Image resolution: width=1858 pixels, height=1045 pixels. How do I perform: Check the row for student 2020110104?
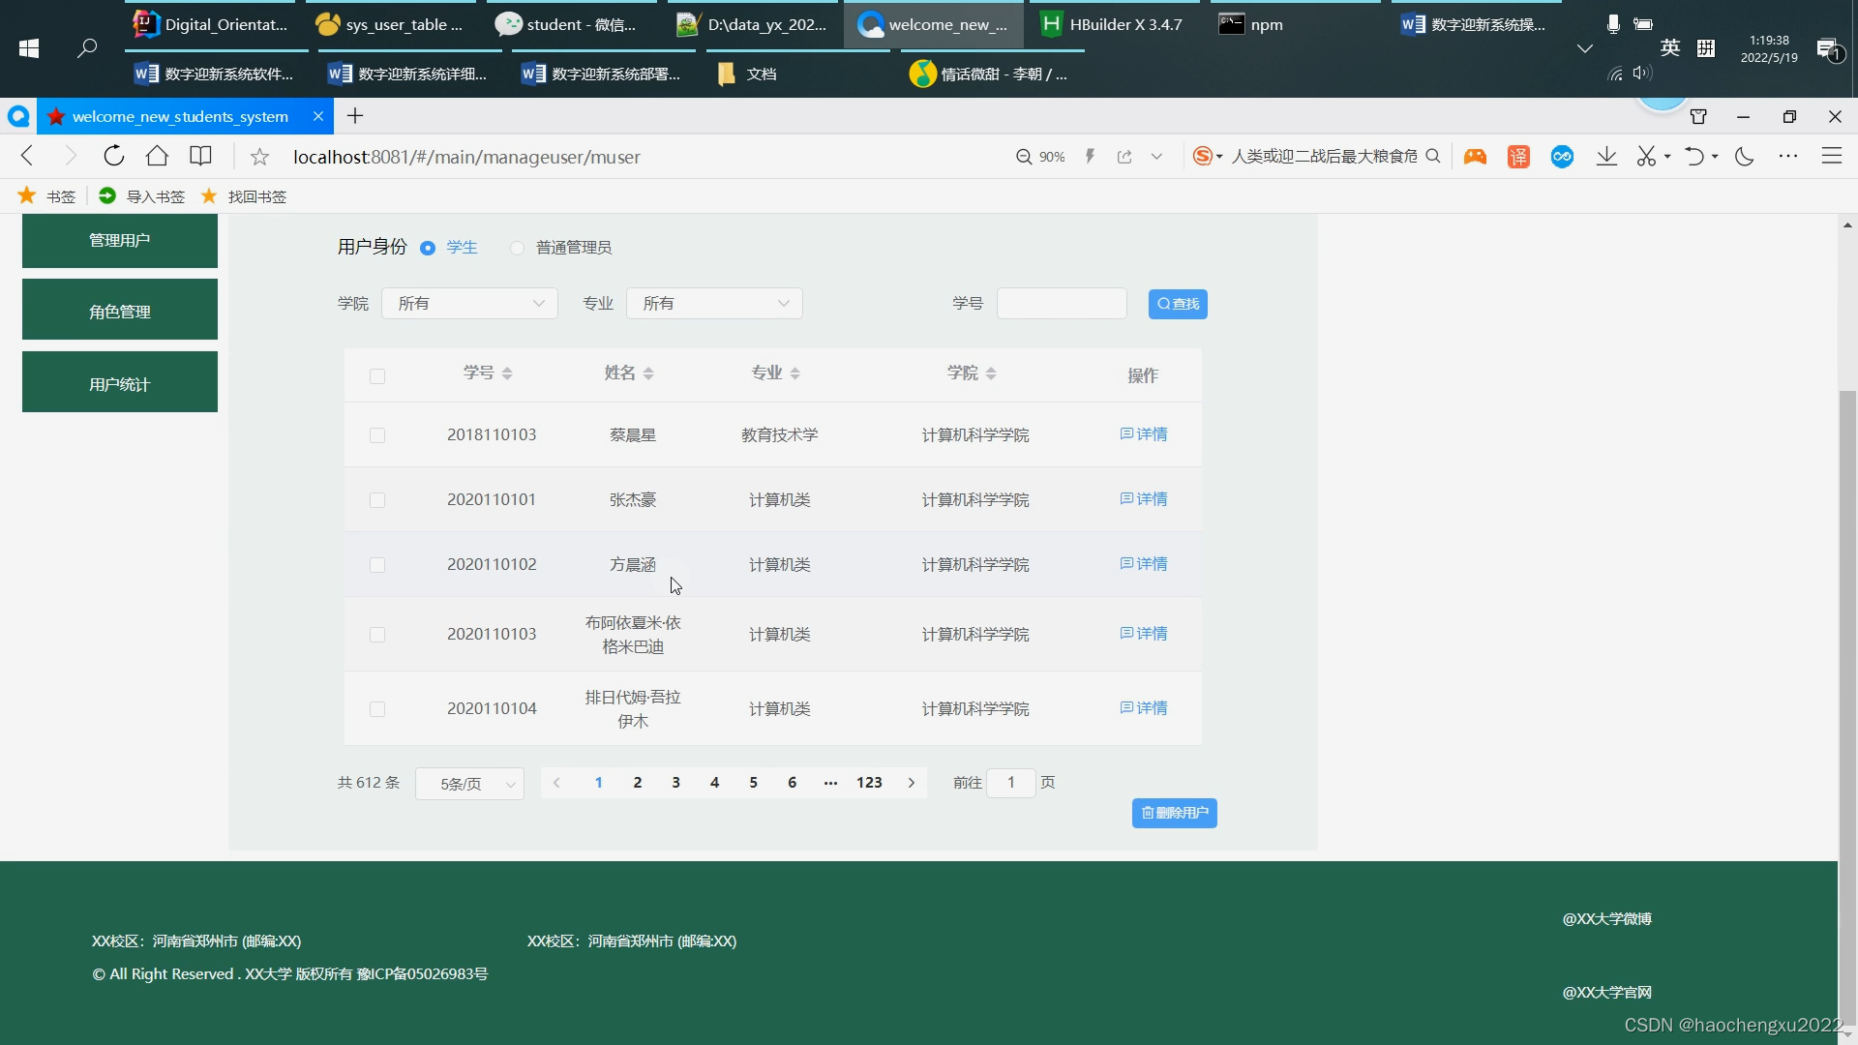377,709
